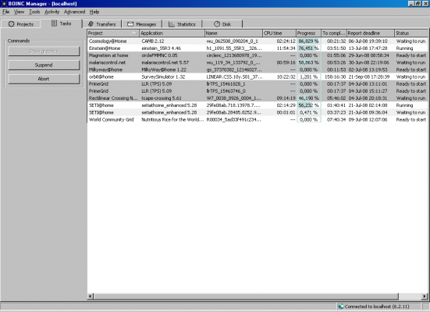Click the 158:16:30 time to completion cell
Viewport: 430px width, 312px height.
coord(335,76)
